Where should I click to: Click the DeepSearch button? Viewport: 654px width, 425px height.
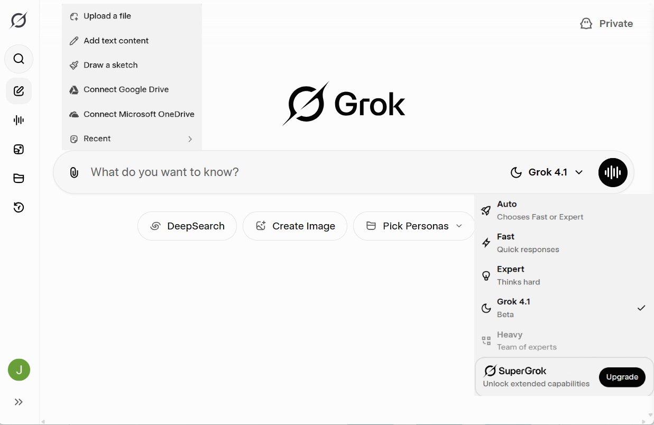point(187,226)
